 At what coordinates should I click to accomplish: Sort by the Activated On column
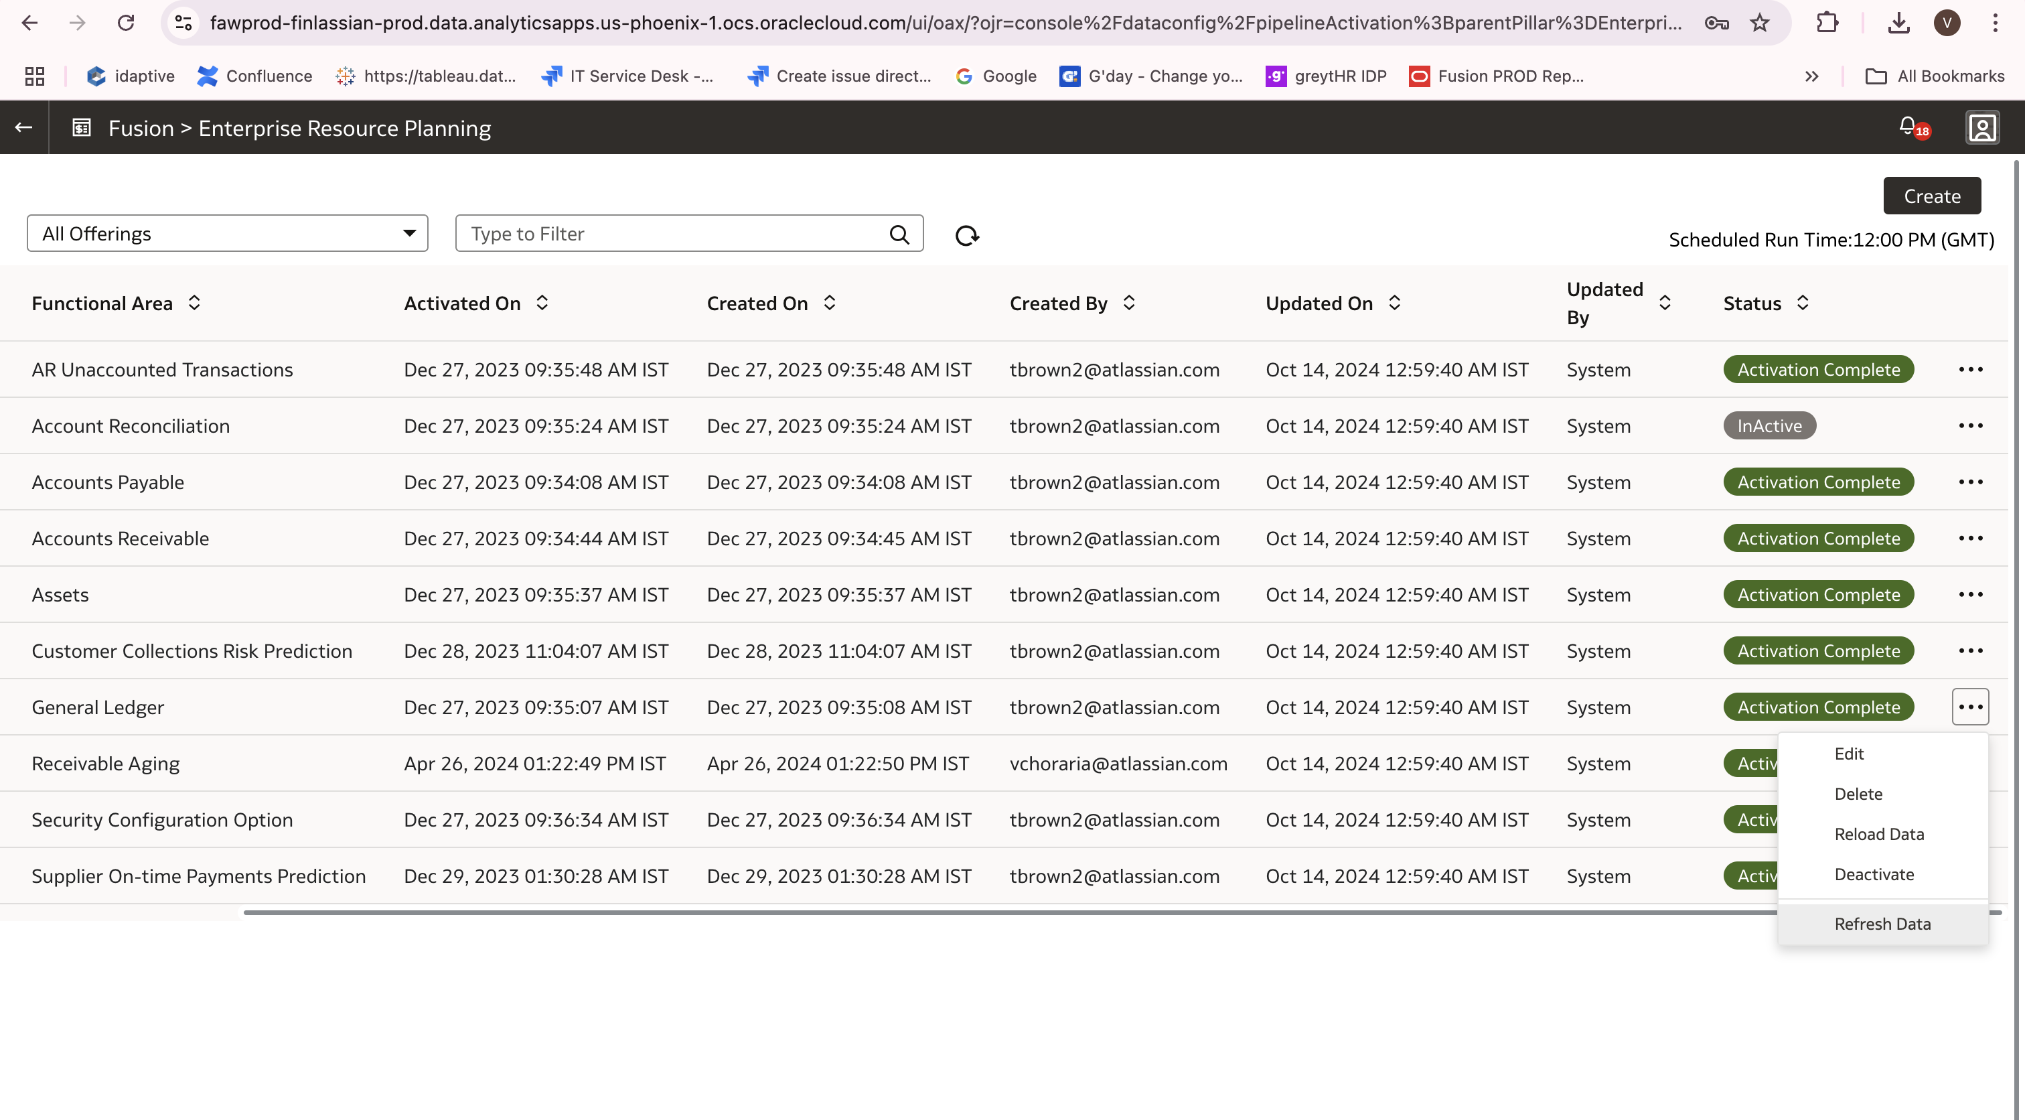click(x=542, y=303)
